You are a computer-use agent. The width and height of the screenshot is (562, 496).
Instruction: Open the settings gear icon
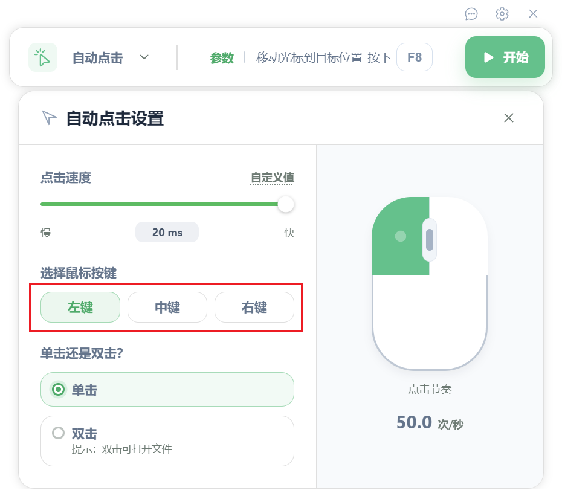tap(502, 14)
